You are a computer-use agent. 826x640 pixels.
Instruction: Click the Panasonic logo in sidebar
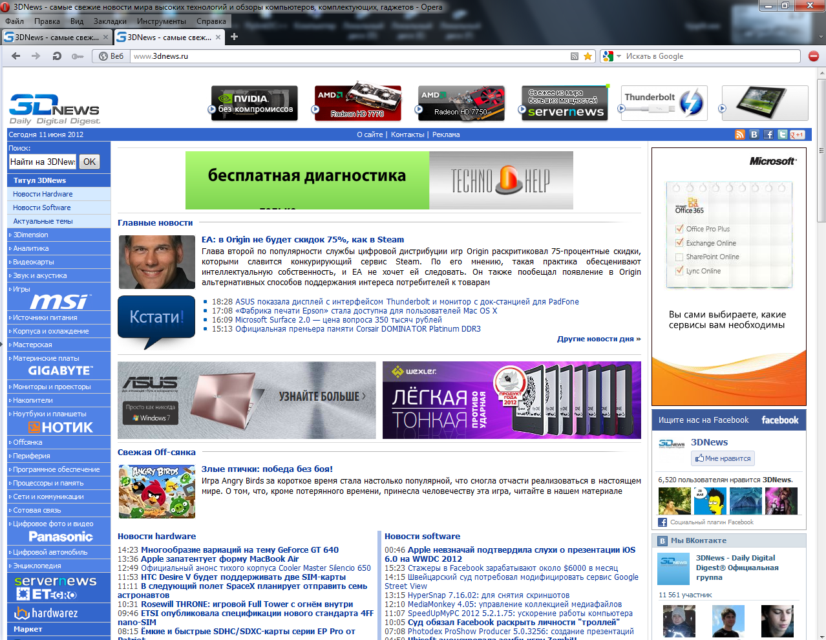click(x=60, y=537)
